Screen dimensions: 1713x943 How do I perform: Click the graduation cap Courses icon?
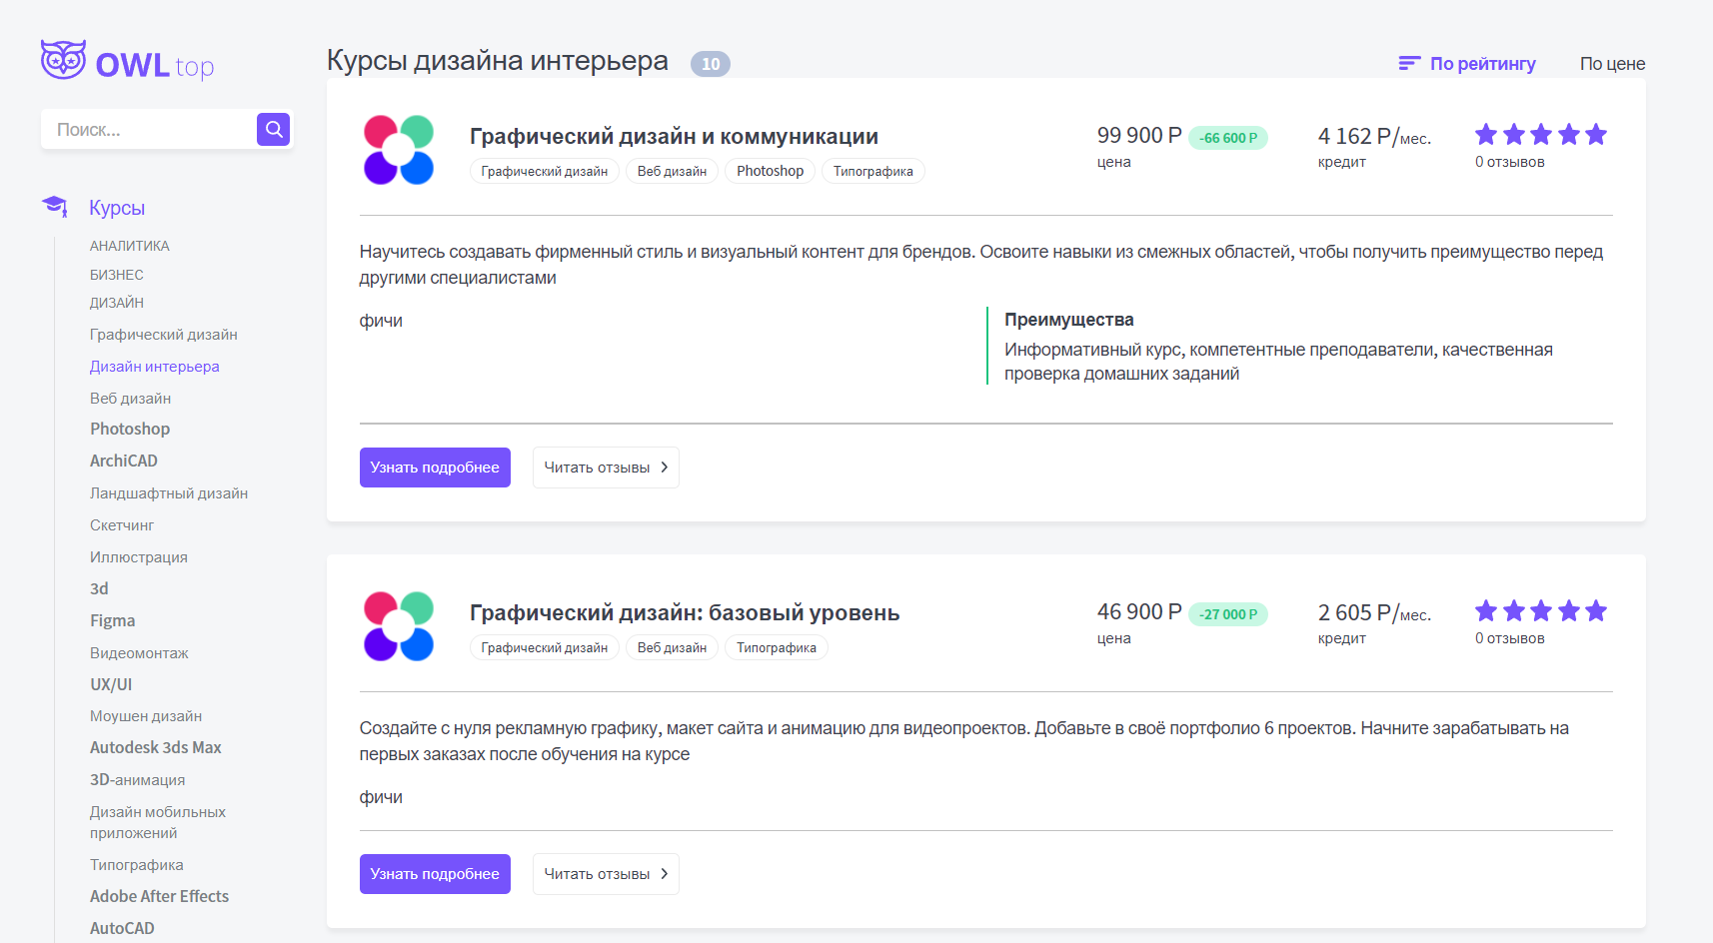coord(54,207)
